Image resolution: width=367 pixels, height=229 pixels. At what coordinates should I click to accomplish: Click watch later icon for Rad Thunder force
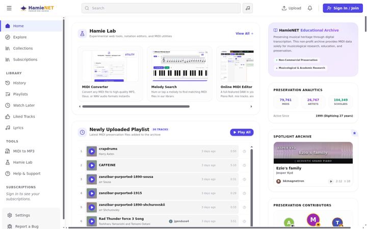pos(244,221)
